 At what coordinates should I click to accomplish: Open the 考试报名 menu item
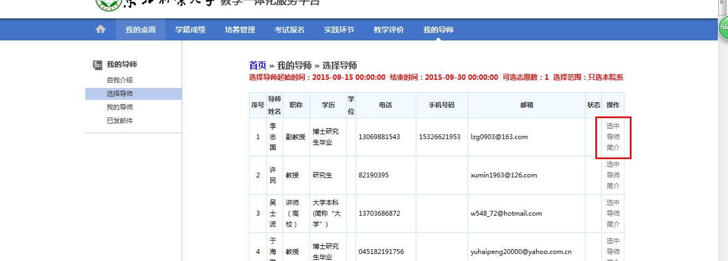coord(290,30)
